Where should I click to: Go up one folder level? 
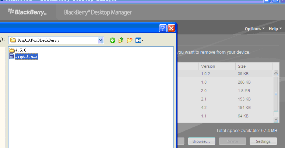click(x=121, y=40)
